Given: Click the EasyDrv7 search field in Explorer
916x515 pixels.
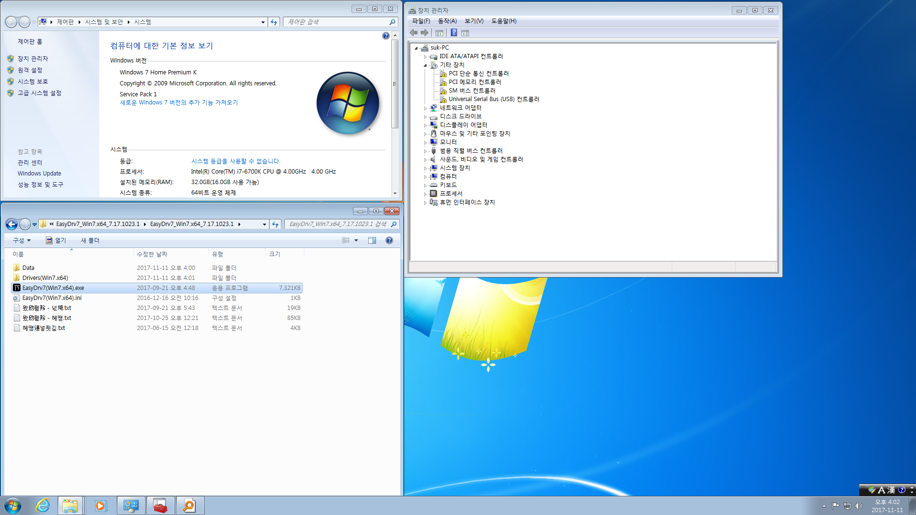Looking at the screenshot, I should pos(342,224).
